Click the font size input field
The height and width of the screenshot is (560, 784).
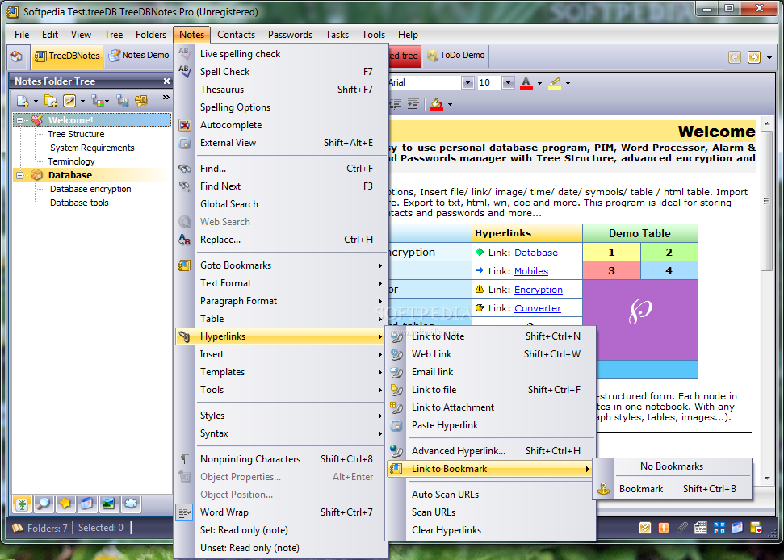pos(489,82)
